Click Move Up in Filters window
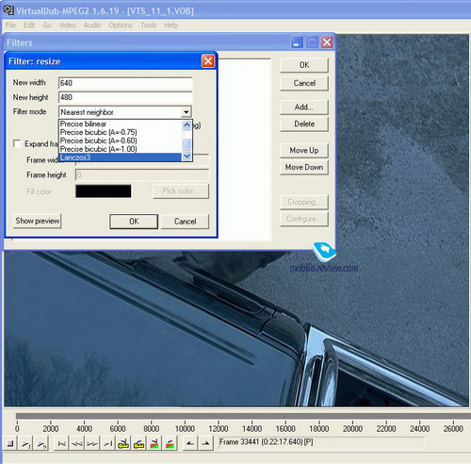This screenshot has width=471, height=464. tap(304, 151)
